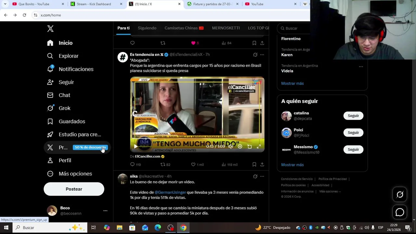
Task: Reply to Es tendencia post (119)
Action: (x=135, y=165)
